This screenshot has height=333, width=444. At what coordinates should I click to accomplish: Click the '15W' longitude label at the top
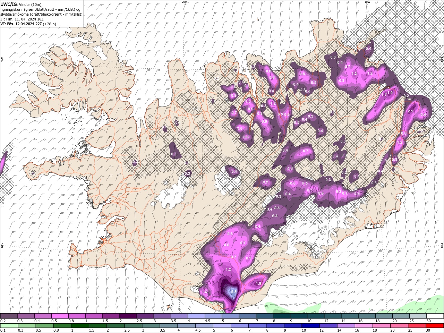[367, 2]
